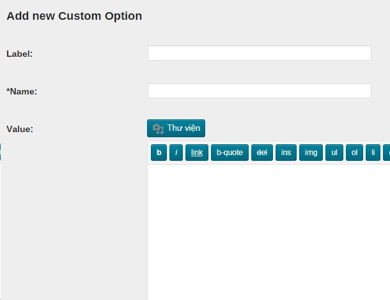Focus the Name text field
The height and width of the screenshot is (300, 390).
pos(260,91)
